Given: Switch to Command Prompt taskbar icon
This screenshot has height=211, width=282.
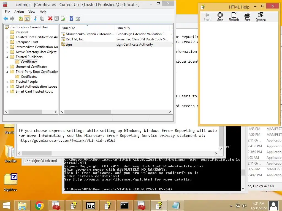Looking at the screenshot, I should [124, 206].
